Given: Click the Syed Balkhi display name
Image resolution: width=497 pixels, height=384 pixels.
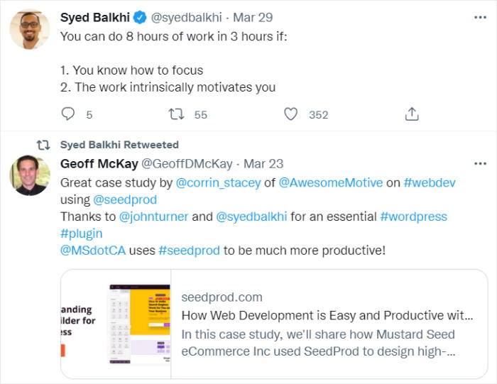Looking at the screenshot, I should (x=96, y=17).
